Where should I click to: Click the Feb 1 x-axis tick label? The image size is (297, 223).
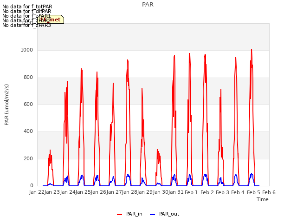coord(191,192)
